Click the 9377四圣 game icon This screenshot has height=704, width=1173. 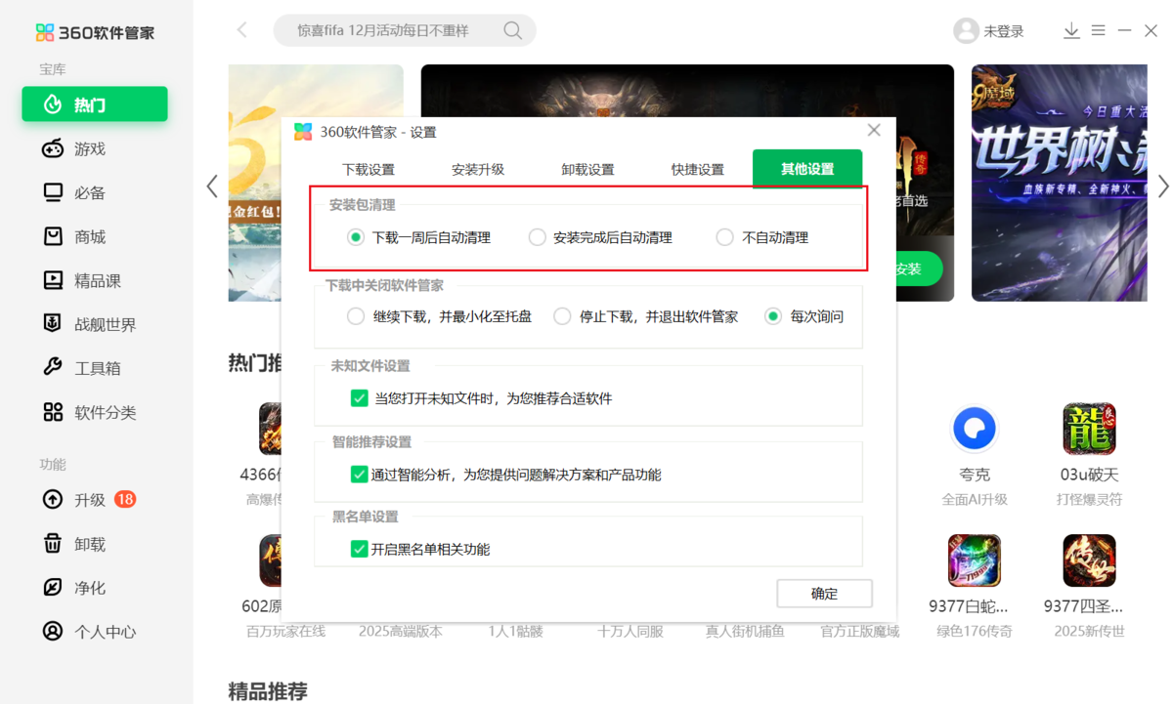(x=1089, y=559)
